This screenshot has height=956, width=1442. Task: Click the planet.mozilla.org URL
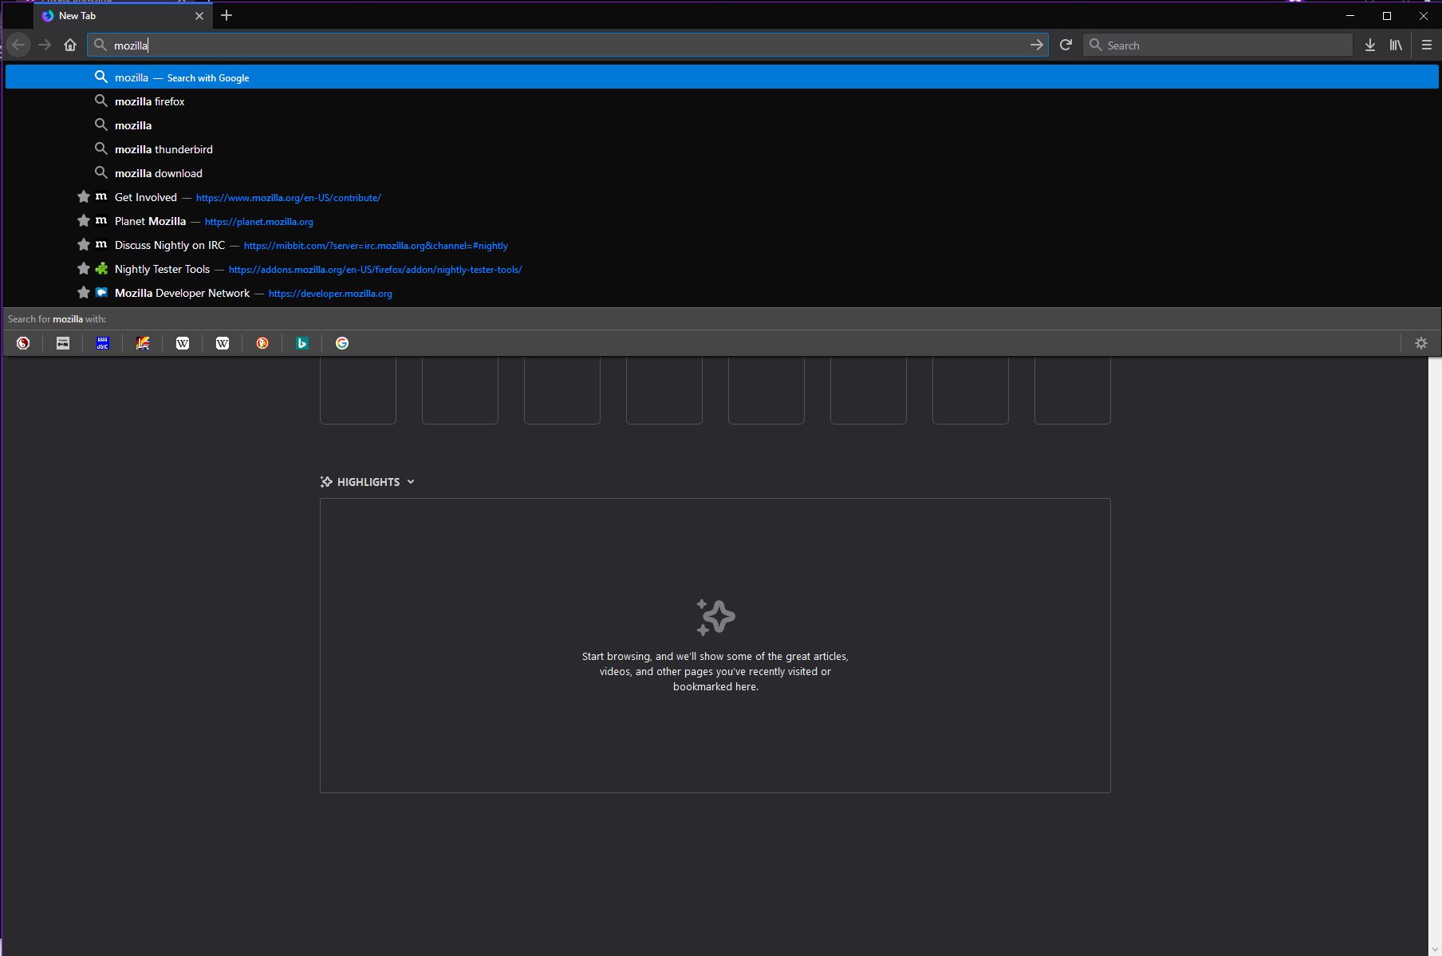[x=258, y=222]
